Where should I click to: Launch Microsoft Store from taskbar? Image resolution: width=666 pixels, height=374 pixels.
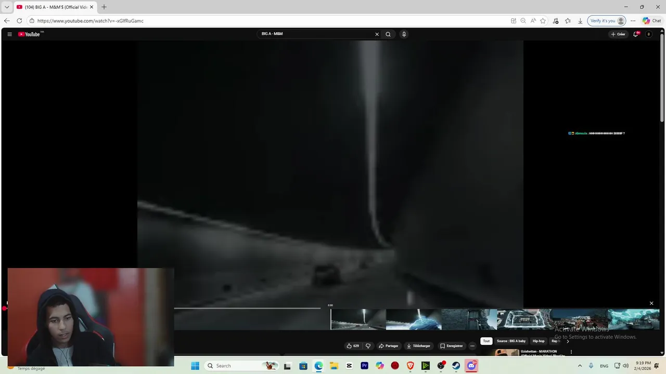click(303, 366)
